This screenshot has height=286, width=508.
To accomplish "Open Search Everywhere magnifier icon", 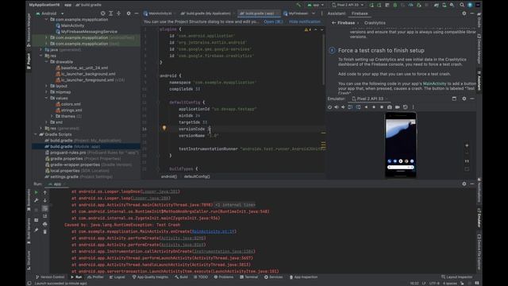I will pos(462,5).
